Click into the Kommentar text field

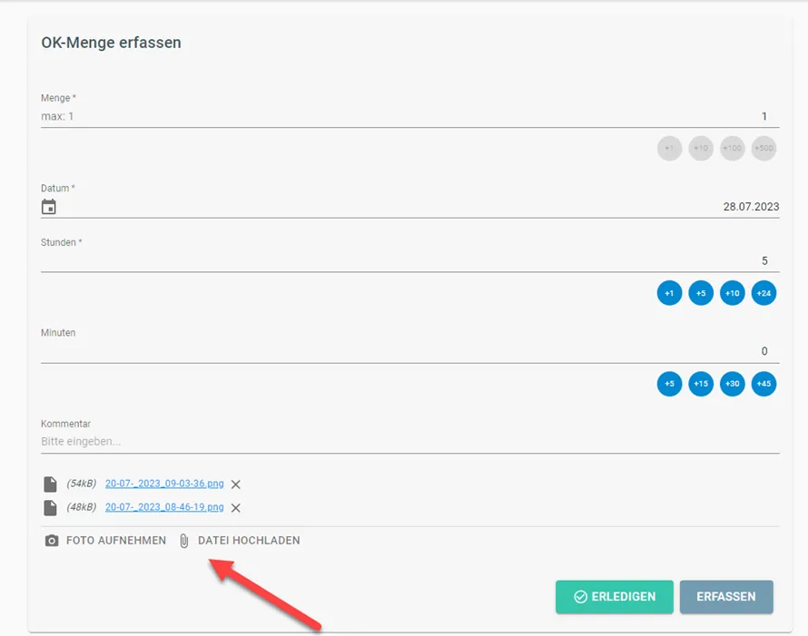[410, 442]
